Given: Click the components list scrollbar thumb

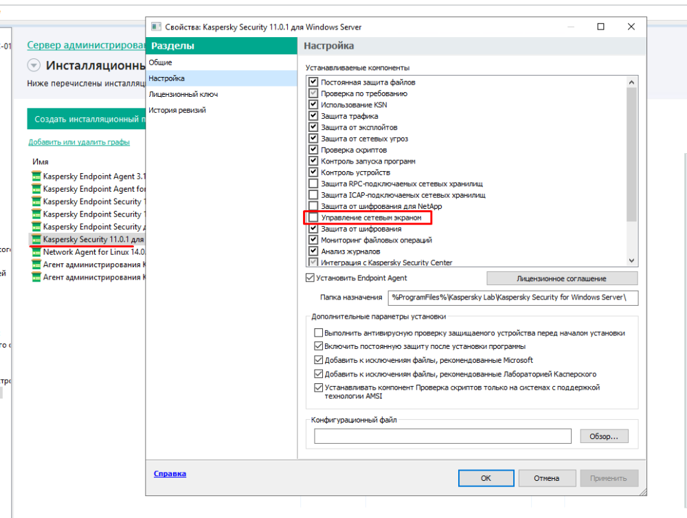Looking at the screenshot, I should pos(631,155).
